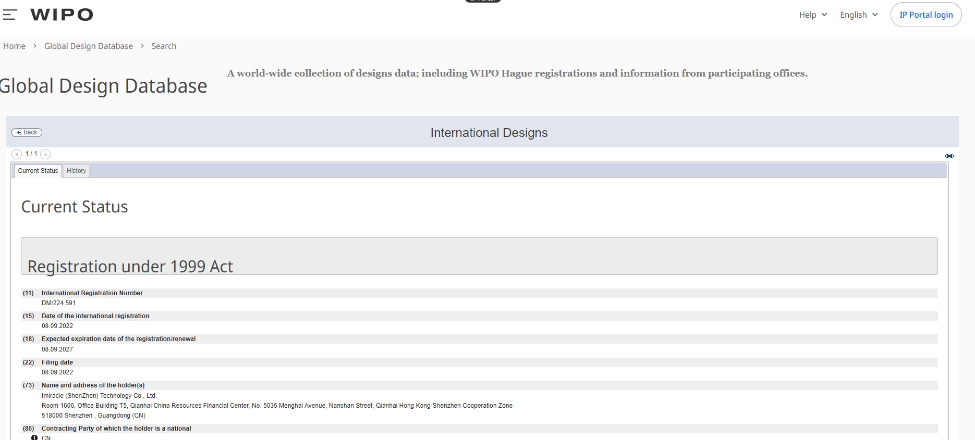Go to previous record arrow icon
975x440 pixels.
click(x=17, y=154)
